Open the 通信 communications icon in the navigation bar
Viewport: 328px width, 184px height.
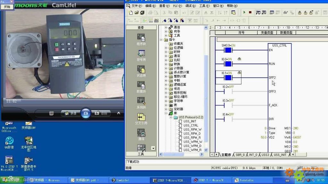point(141,134)
